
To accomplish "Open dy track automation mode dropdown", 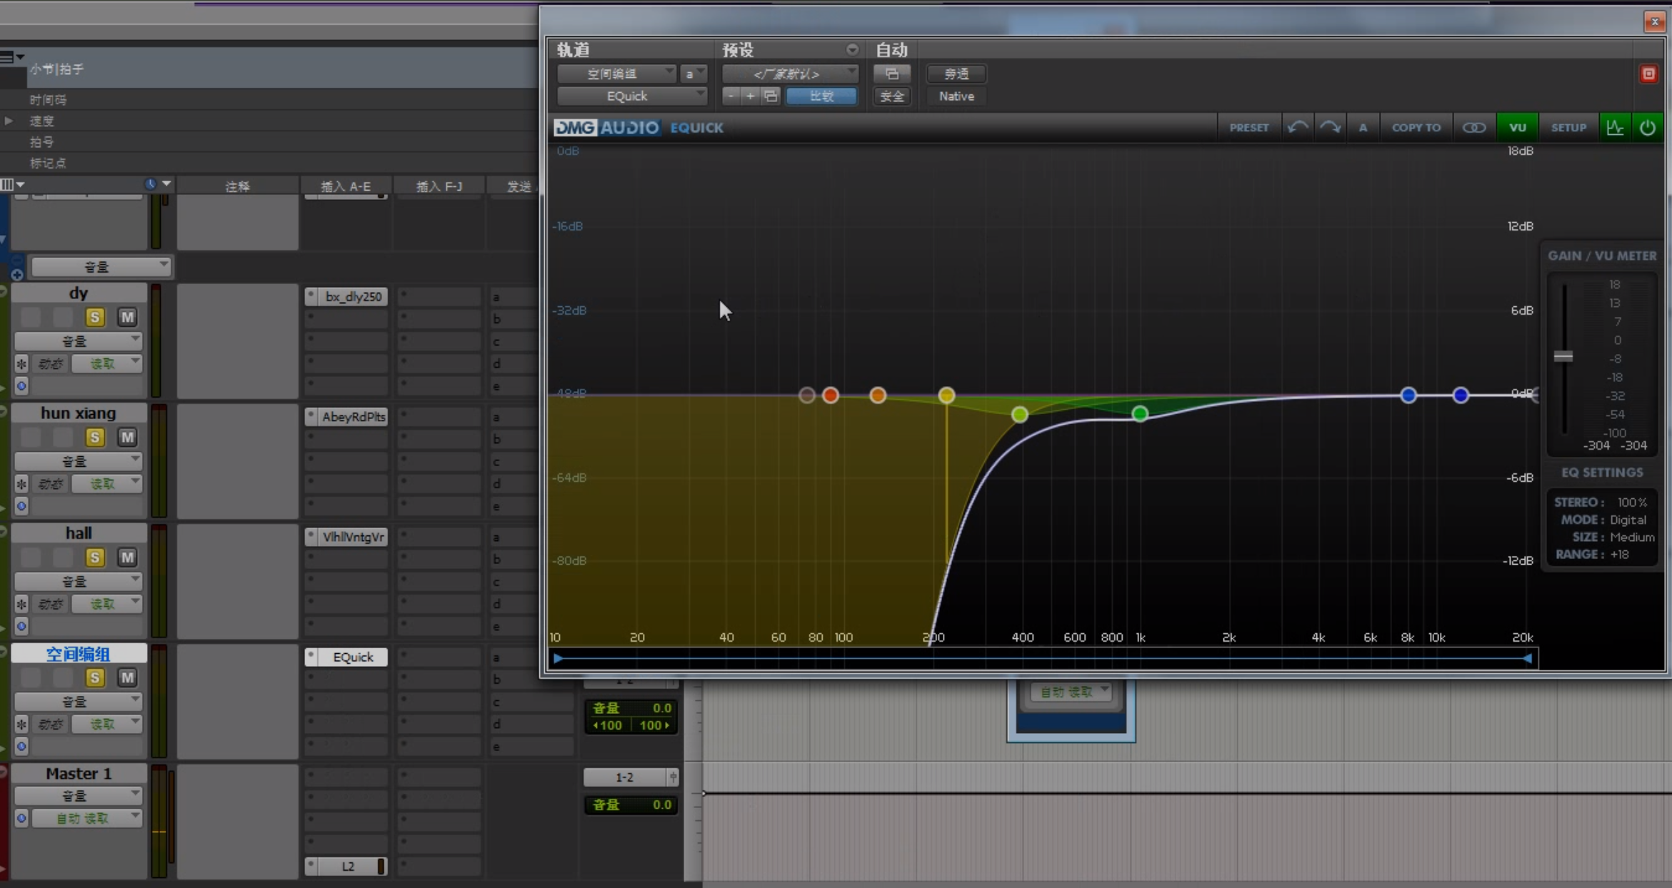I will coord(106,363).
